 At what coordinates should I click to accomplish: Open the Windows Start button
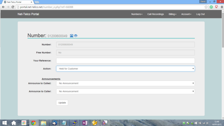[x=5, y=123]
